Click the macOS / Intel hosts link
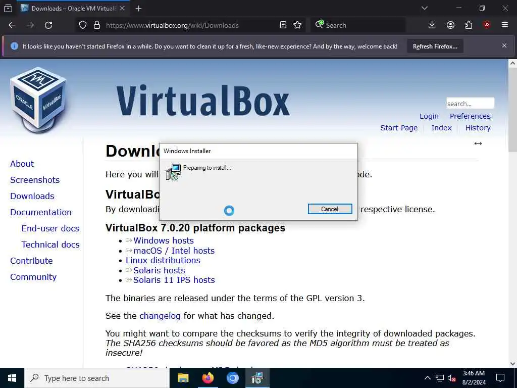517x388 pixels. click(174, 251)
